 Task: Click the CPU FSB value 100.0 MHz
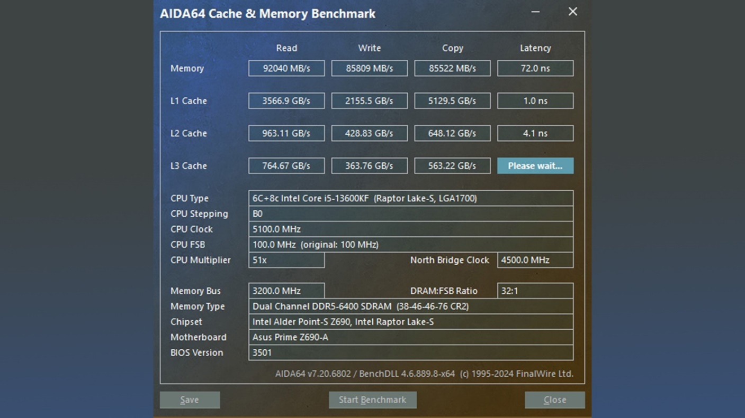411,245
